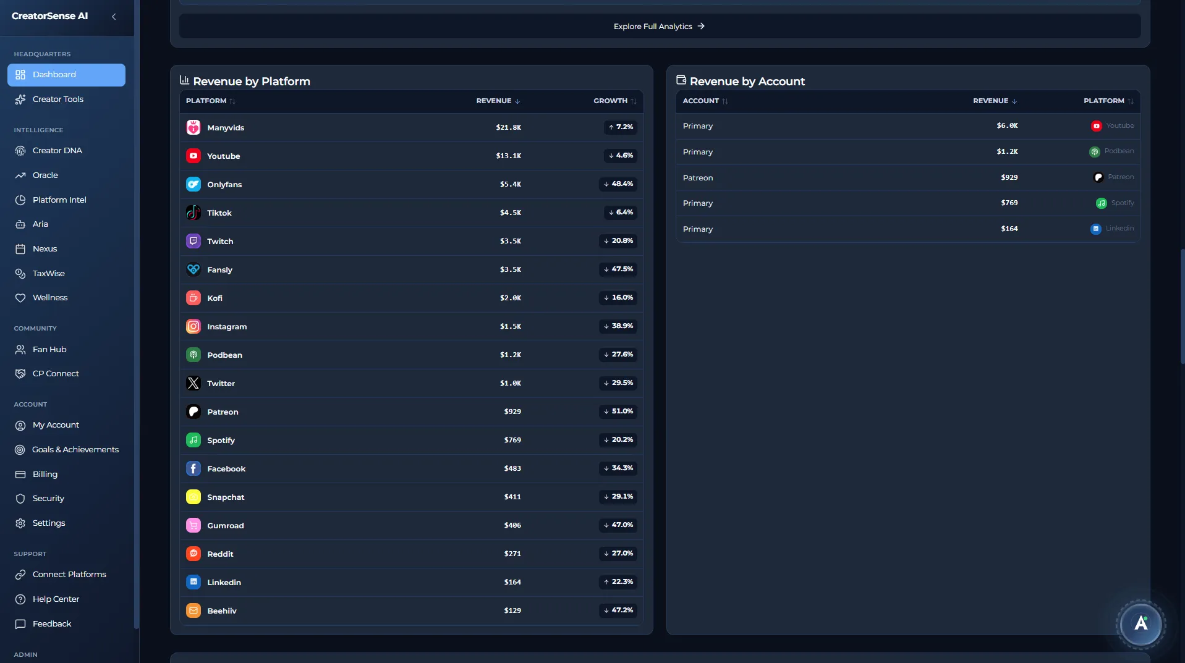Open the Fan Hub community page
Viewport: 1185px width, 663px height.
[49, 349]
